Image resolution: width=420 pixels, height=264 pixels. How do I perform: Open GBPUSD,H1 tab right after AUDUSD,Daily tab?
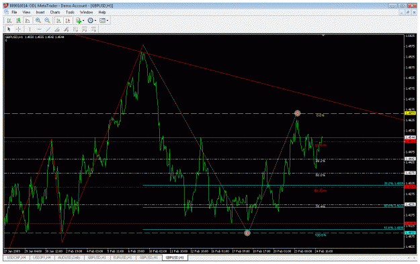97,257
